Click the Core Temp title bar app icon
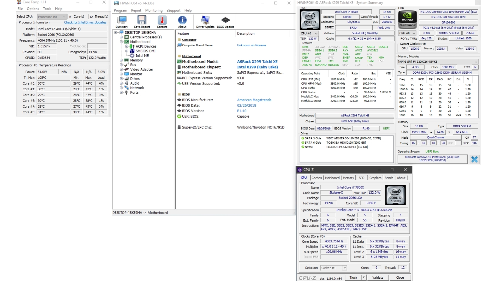501x282 pixels. pyautogui.click(x=19, y=2)
